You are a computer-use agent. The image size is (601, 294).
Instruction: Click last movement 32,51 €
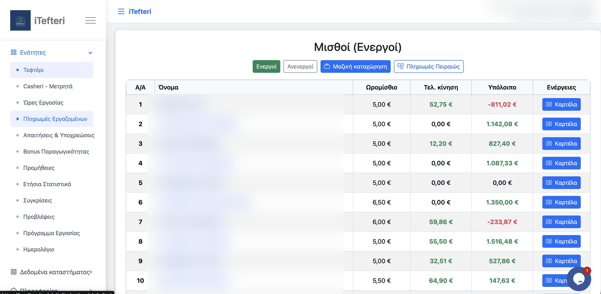click(x=441, y=261)
